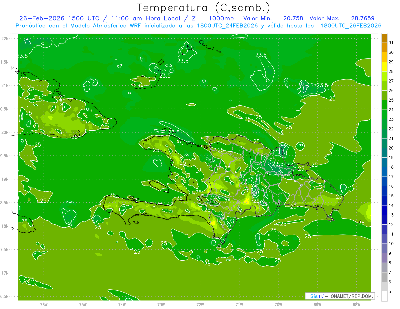
Task: Click the legend tick label 10
Action: (391, 243)
